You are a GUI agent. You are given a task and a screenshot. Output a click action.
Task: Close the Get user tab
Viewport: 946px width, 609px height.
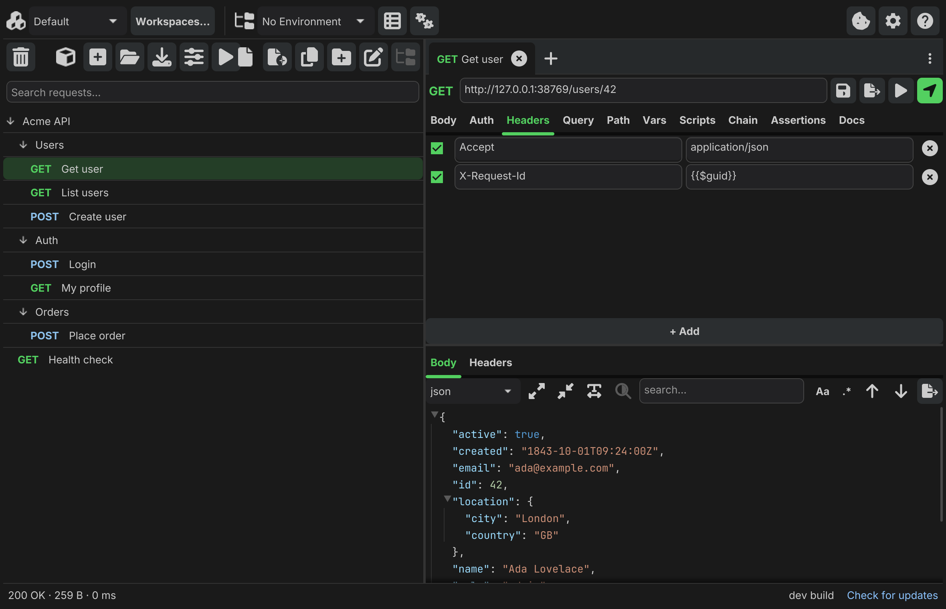519,58
